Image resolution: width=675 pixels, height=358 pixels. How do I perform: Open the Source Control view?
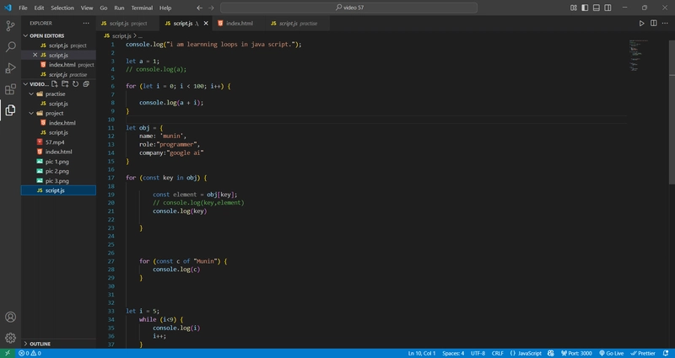[10, 25]
